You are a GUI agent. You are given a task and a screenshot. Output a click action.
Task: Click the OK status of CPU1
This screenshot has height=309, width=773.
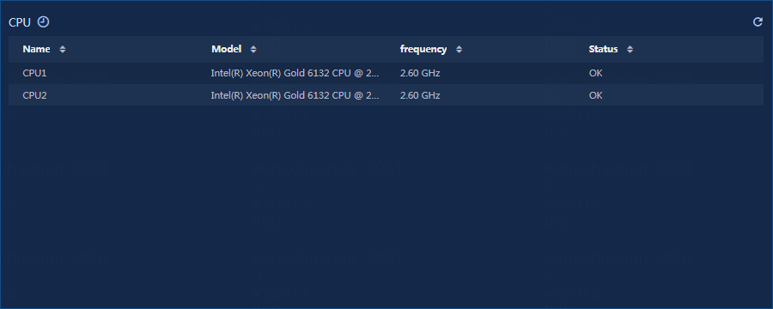[x=595, y=74]
